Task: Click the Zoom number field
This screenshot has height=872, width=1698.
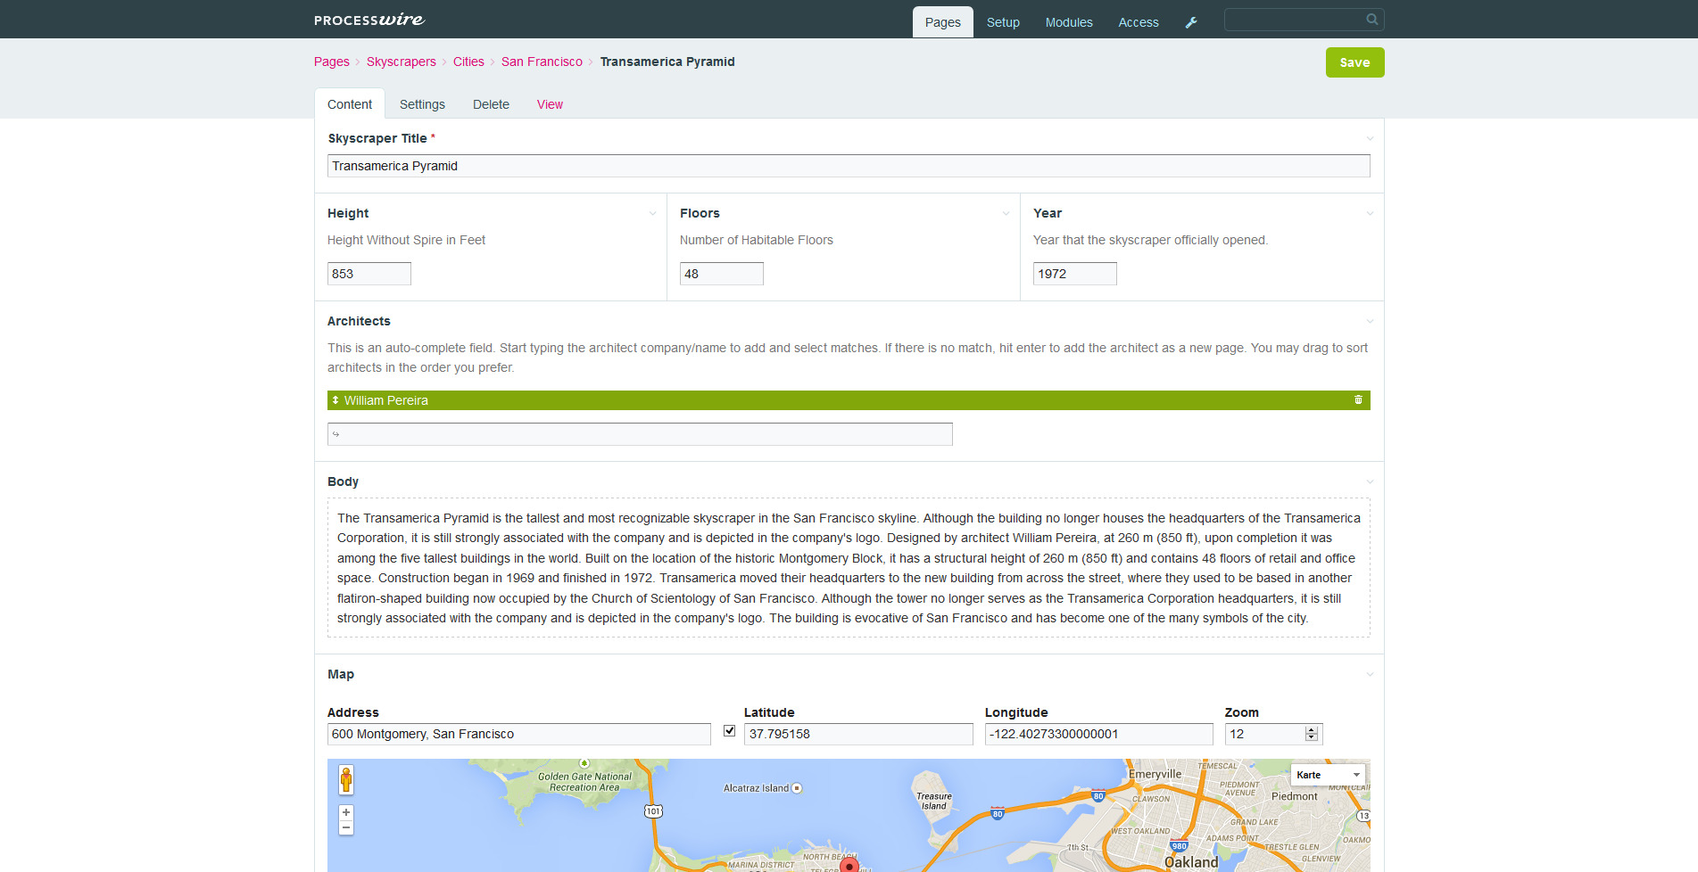Action: click(x=1273, y=734)
